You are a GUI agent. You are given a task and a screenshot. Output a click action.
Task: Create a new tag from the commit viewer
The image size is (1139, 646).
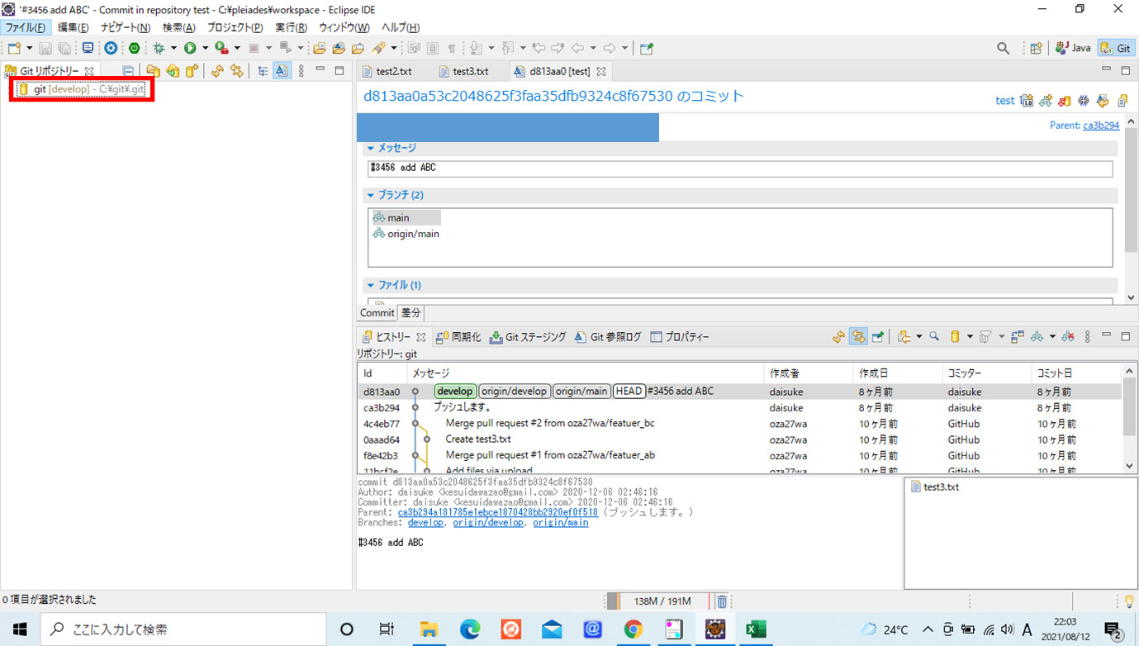click(x=1027, y=100)
